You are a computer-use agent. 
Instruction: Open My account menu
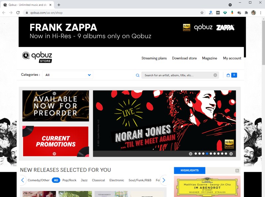tap(232, 58)
